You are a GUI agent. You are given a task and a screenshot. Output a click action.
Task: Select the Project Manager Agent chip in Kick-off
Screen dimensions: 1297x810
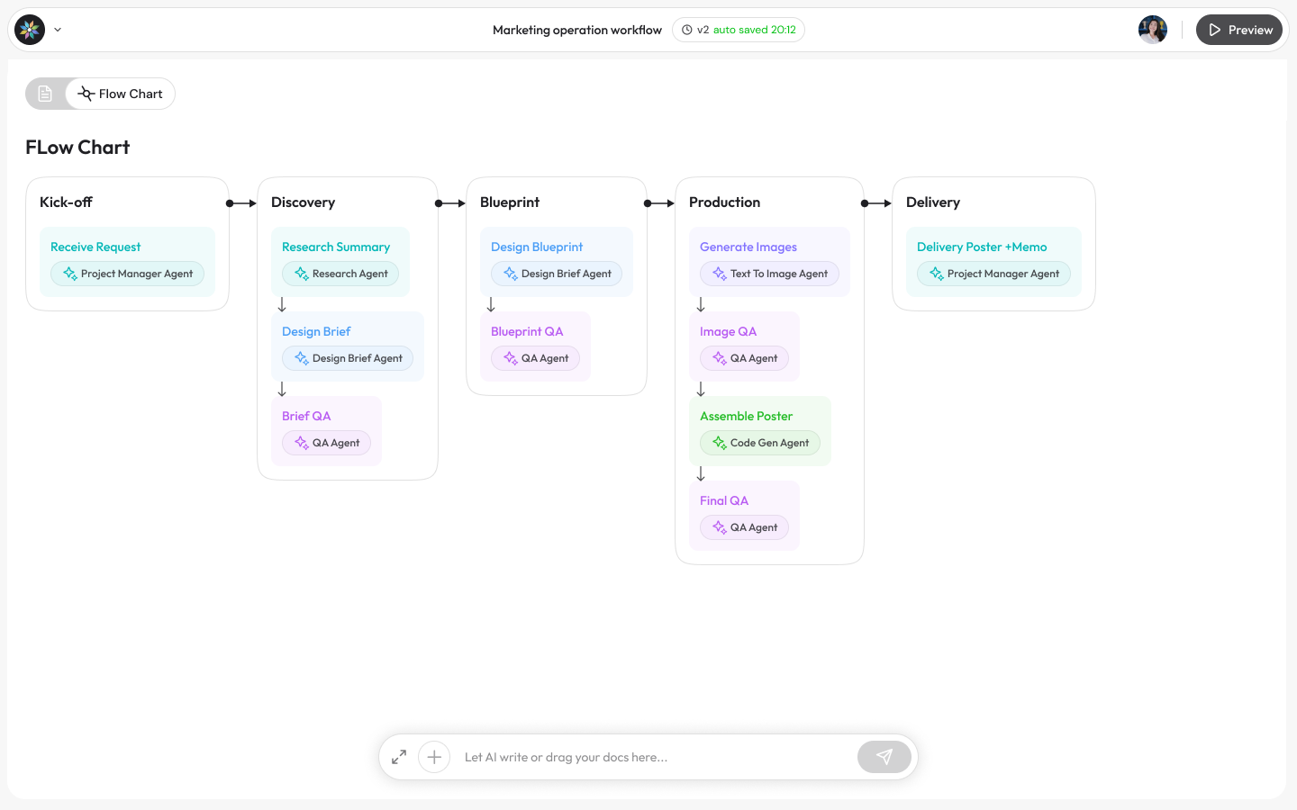tap(127, 274)
